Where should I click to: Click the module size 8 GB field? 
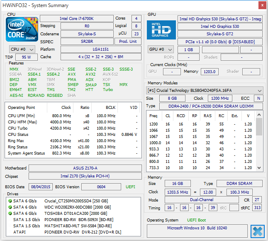172,98
